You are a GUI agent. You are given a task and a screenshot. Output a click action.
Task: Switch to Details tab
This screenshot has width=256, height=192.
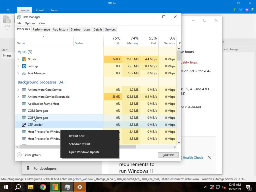click(98, 29)
